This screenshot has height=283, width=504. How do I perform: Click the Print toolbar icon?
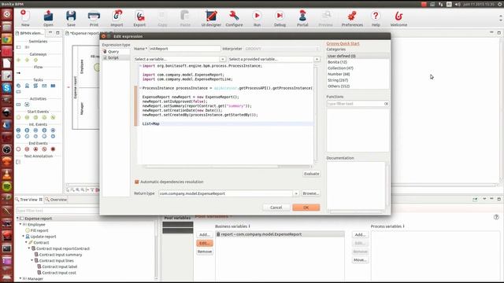(x=94, y=18)
